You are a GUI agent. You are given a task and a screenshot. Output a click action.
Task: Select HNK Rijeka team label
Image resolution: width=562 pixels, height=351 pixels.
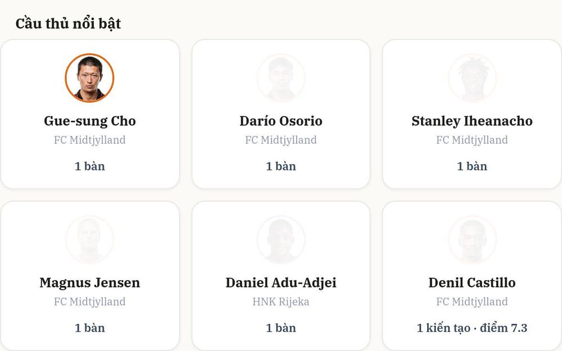[281, 302]
